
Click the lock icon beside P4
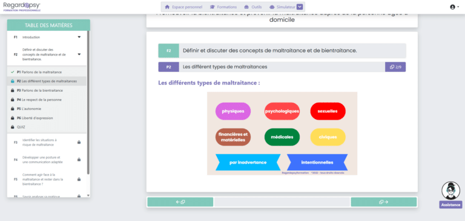12,100
